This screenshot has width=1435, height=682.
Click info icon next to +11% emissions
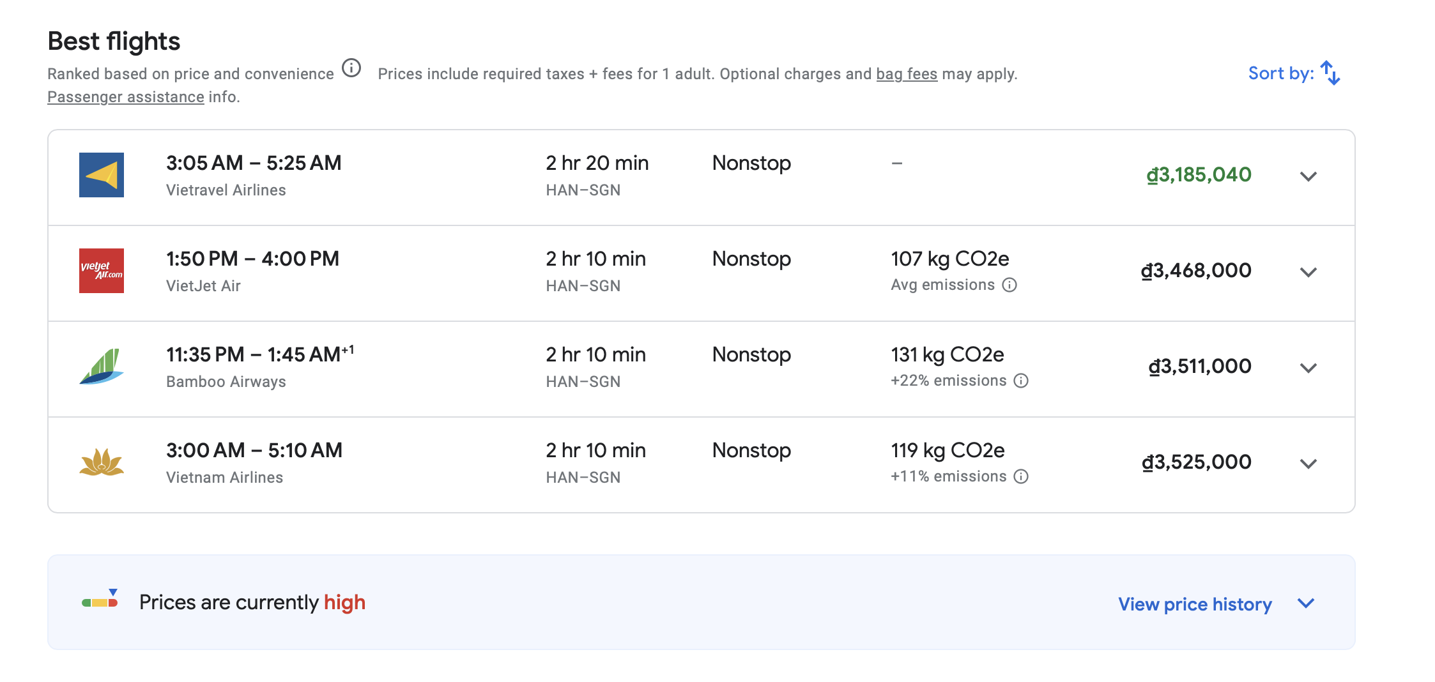1021,476
